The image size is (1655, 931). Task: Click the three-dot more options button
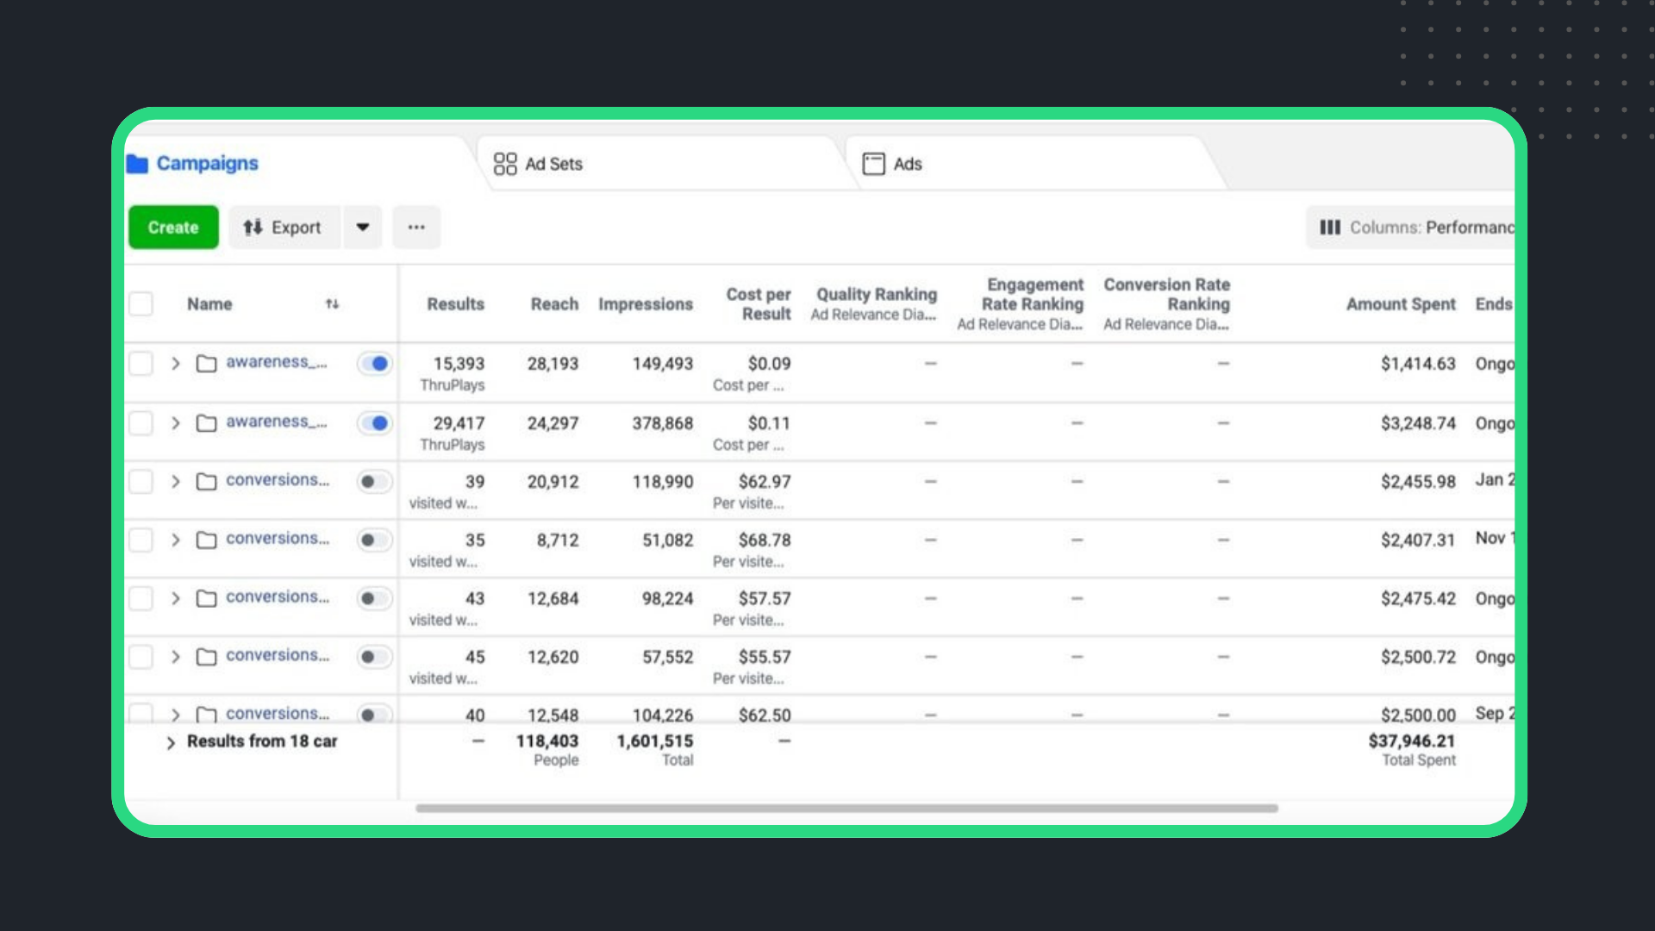click(416, 228)
